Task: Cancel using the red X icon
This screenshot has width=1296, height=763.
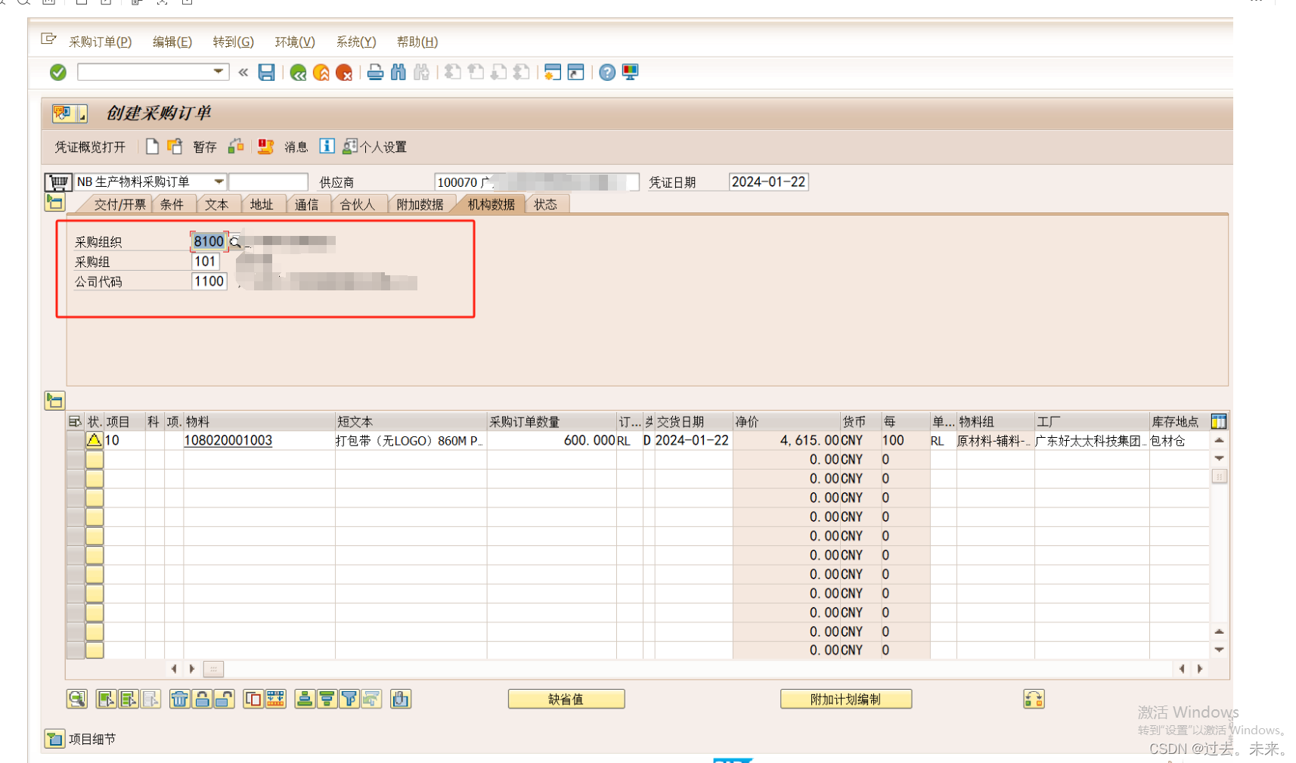Action: 344,73
